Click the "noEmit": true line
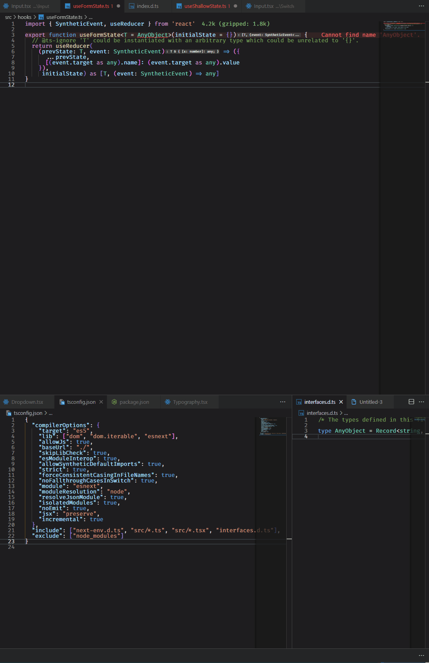Image resolution: width=429 pixels, height=663 pixels. [64, 508]
